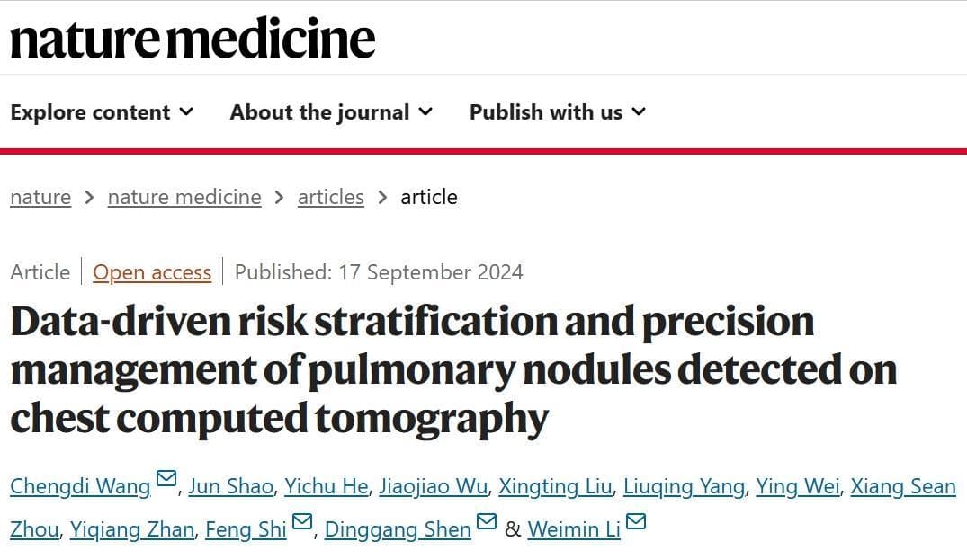Screen dimensions: 967x559
Task: Select author Yichu He
Action: 327,486
